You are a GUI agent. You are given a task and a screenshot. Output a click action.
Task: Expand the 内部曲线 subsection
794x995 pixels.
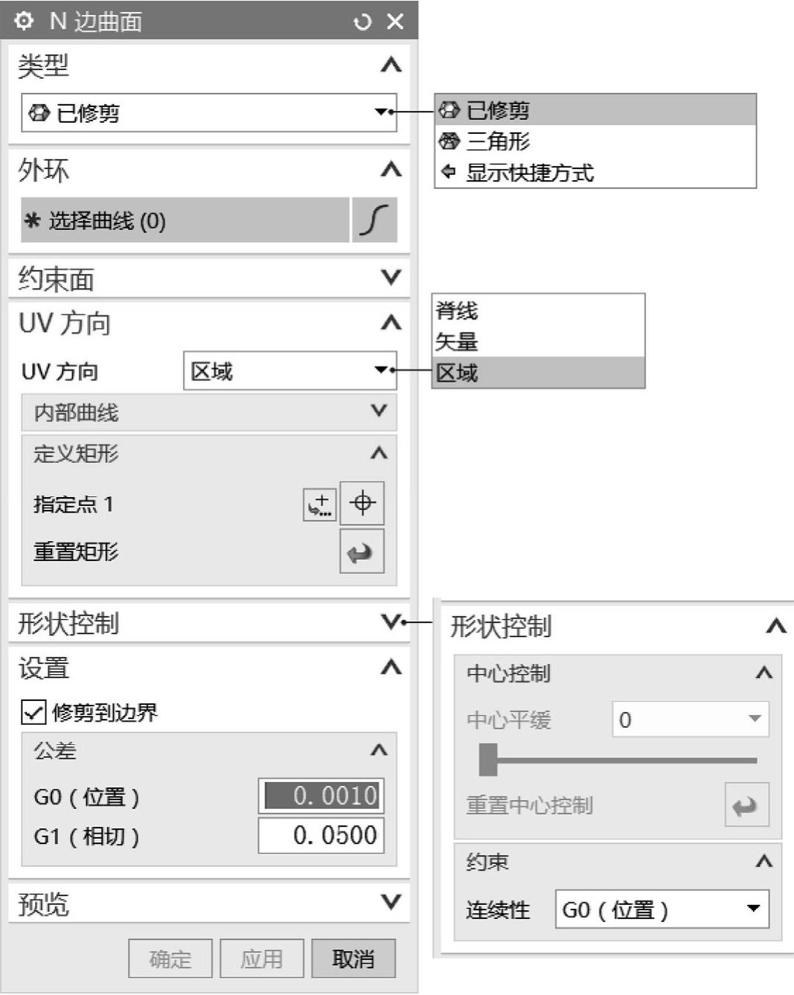(x=209, y=412)
